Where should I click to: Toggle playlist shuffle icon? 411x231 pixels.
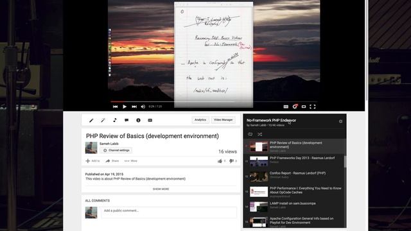(259, 134)
